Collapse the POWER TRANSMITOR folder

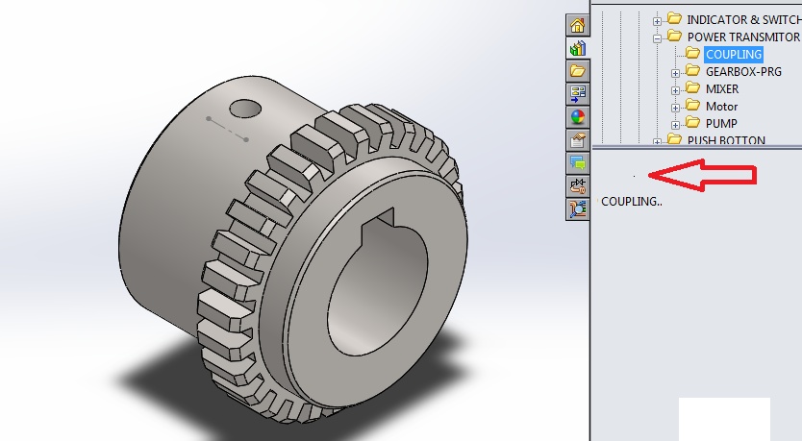click(657, 38)
